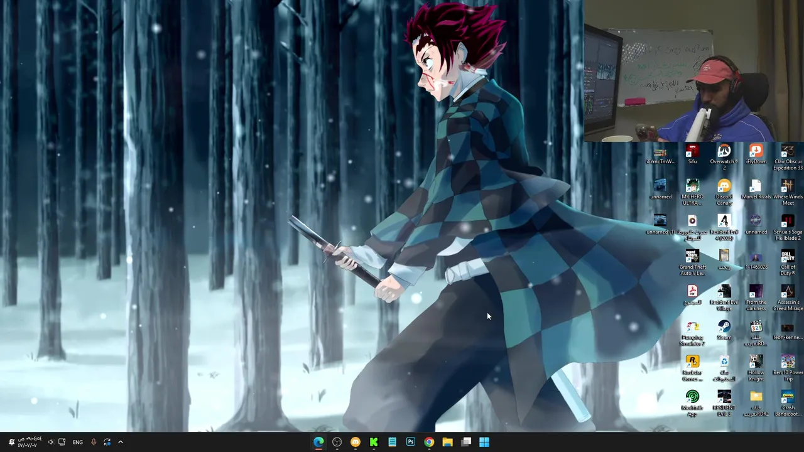The width and height of the screenshot is (804, 452).
Task: Select the Senua's Saga Hellblade 2 shortcut
Action: [788, 227]
